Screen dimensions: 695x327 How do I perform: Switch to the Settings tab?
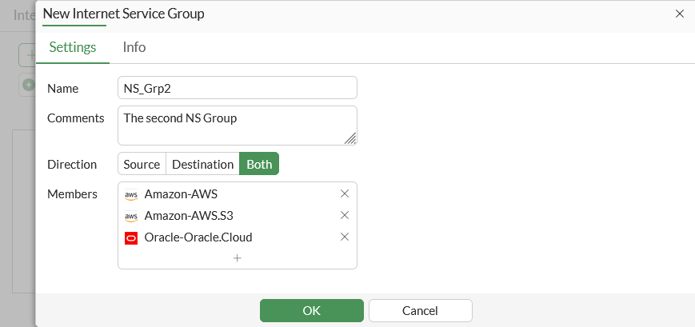[73, 47]
